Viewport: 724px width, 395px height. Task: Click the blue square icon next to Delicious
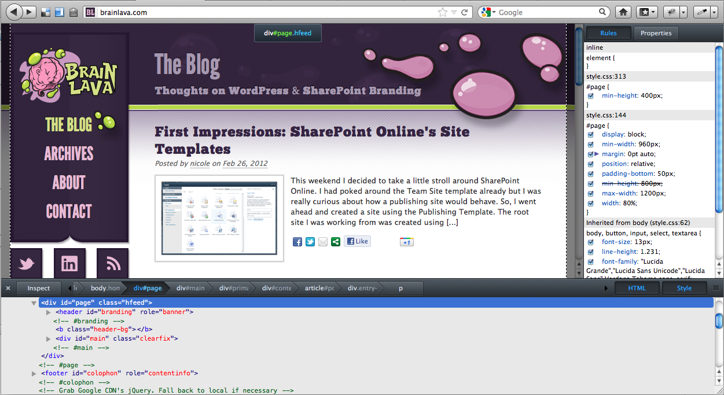(59, 12)
